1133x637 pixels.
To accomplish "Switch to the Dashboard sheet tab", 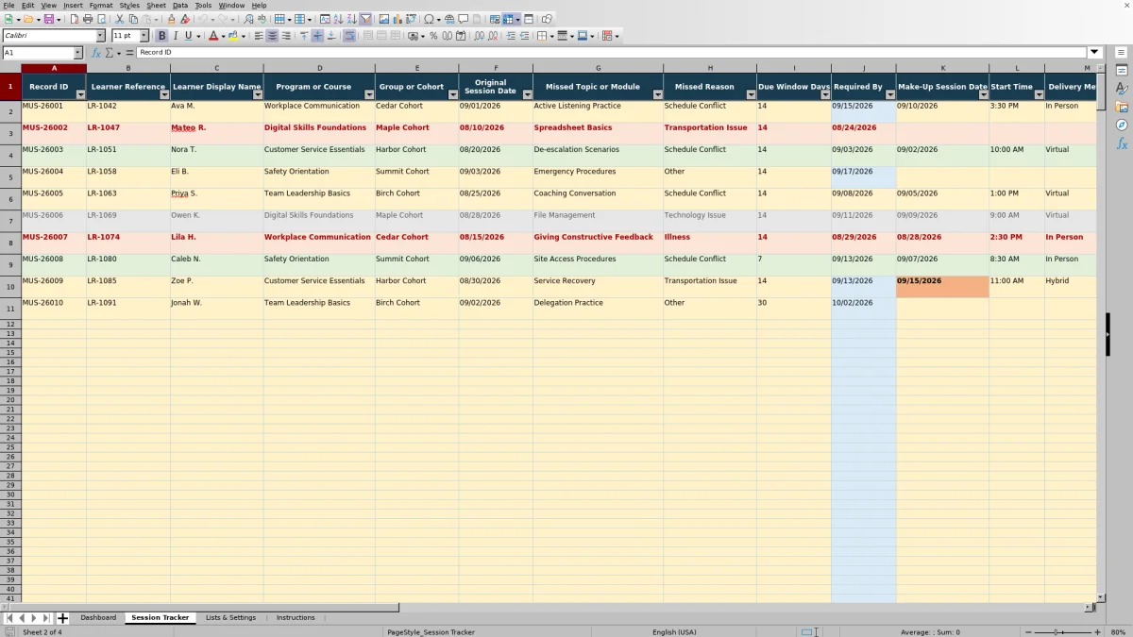I will click(x=98, y=618).
